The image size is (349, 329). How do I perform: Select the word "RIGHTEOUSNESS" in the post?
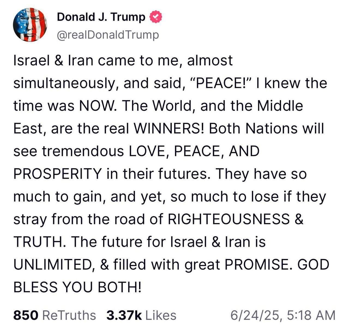tap(229, 219)
